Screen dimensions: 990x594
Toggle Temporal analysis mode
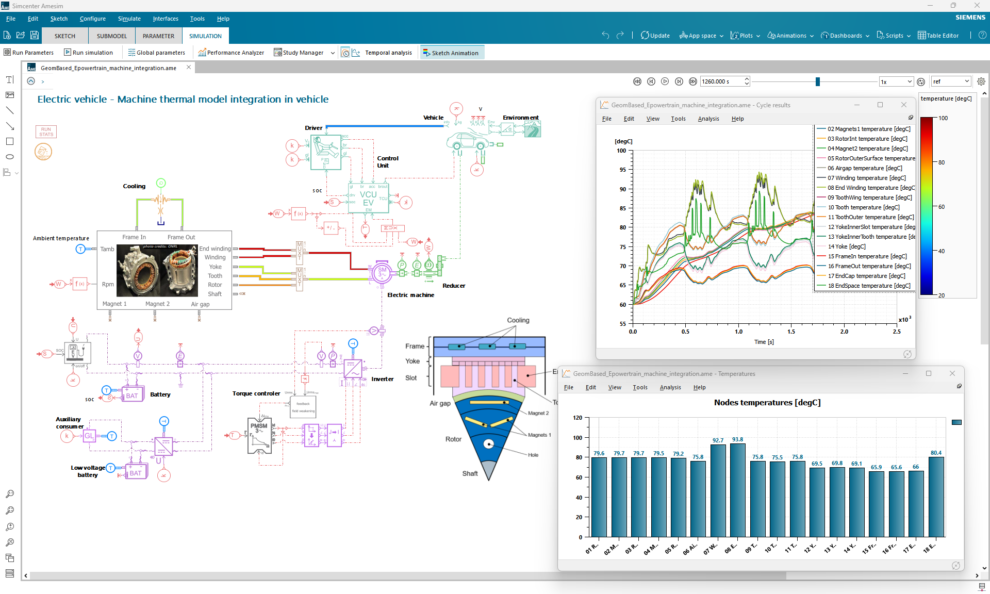point(388,53)
